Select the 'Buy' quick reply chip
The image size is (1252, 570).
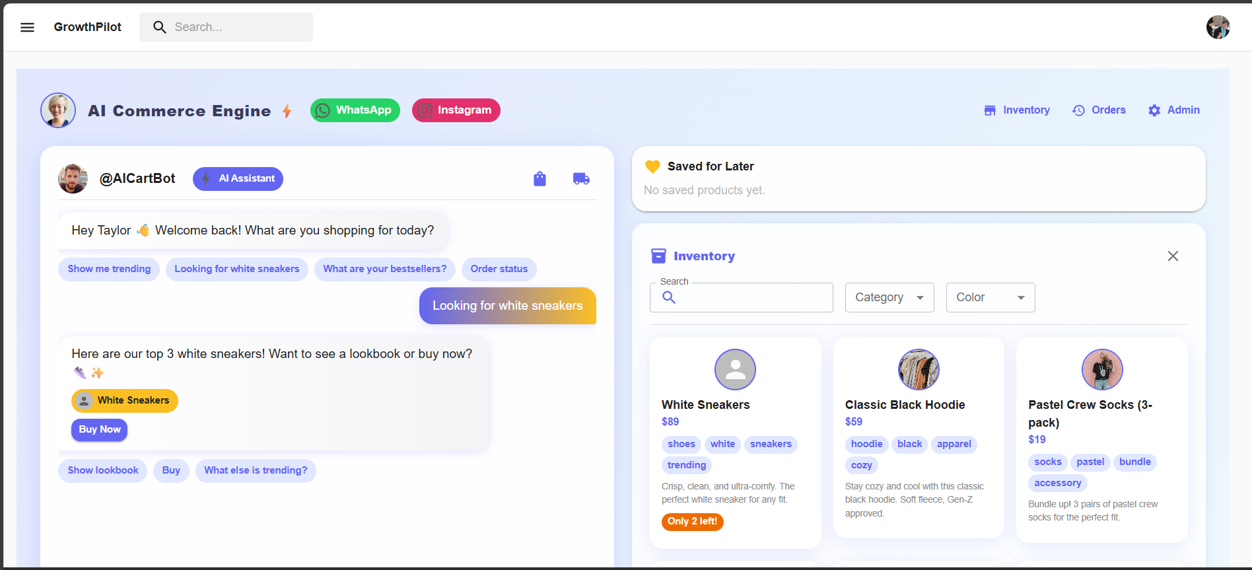coord(171,471)
